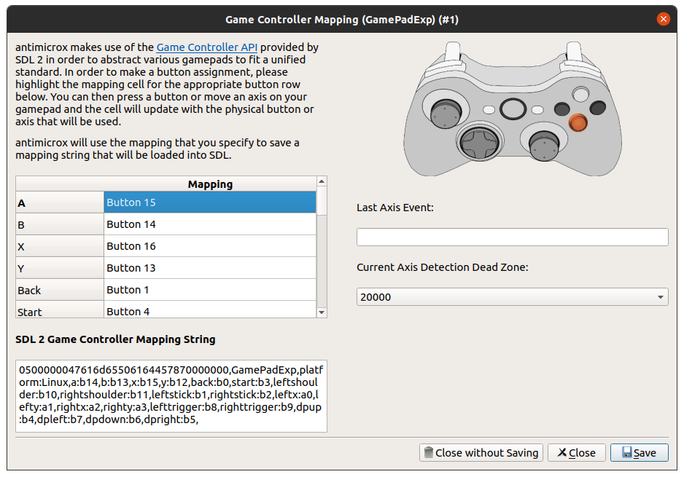Select the Button 4 mapping cell
684x477 pixels.
tap(210, 310)
